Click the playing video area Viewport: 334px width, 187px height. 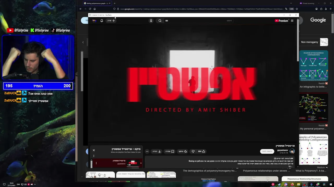coord(193,83)
